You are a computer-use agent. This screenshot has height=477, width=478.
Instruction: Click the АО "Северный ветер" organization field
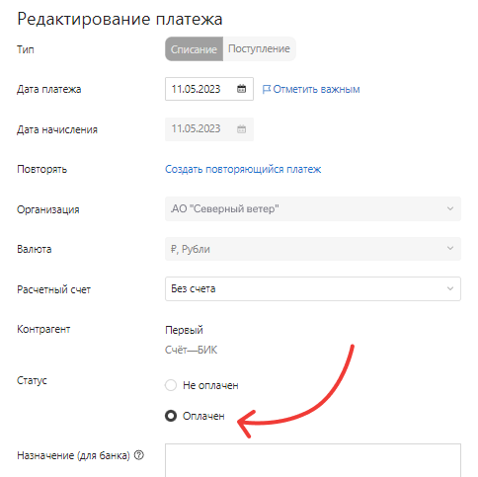pos(313,208)
